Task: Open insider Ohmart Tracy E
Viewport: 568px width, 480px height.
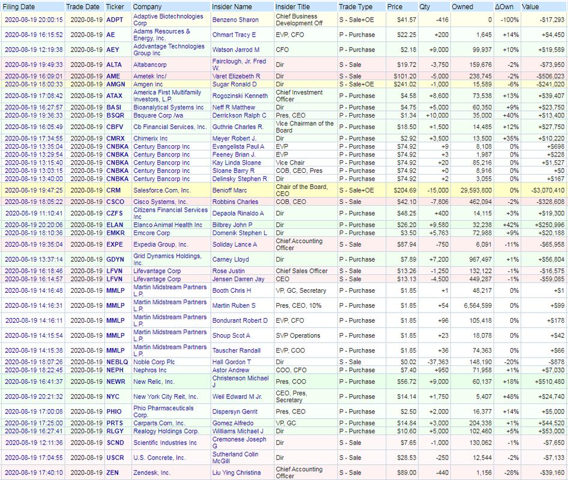Action: pos(234,35)
